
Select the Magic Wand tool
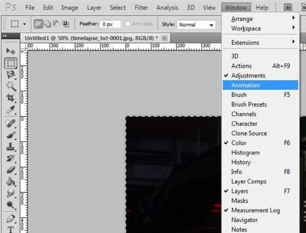(x=11, y=86)
